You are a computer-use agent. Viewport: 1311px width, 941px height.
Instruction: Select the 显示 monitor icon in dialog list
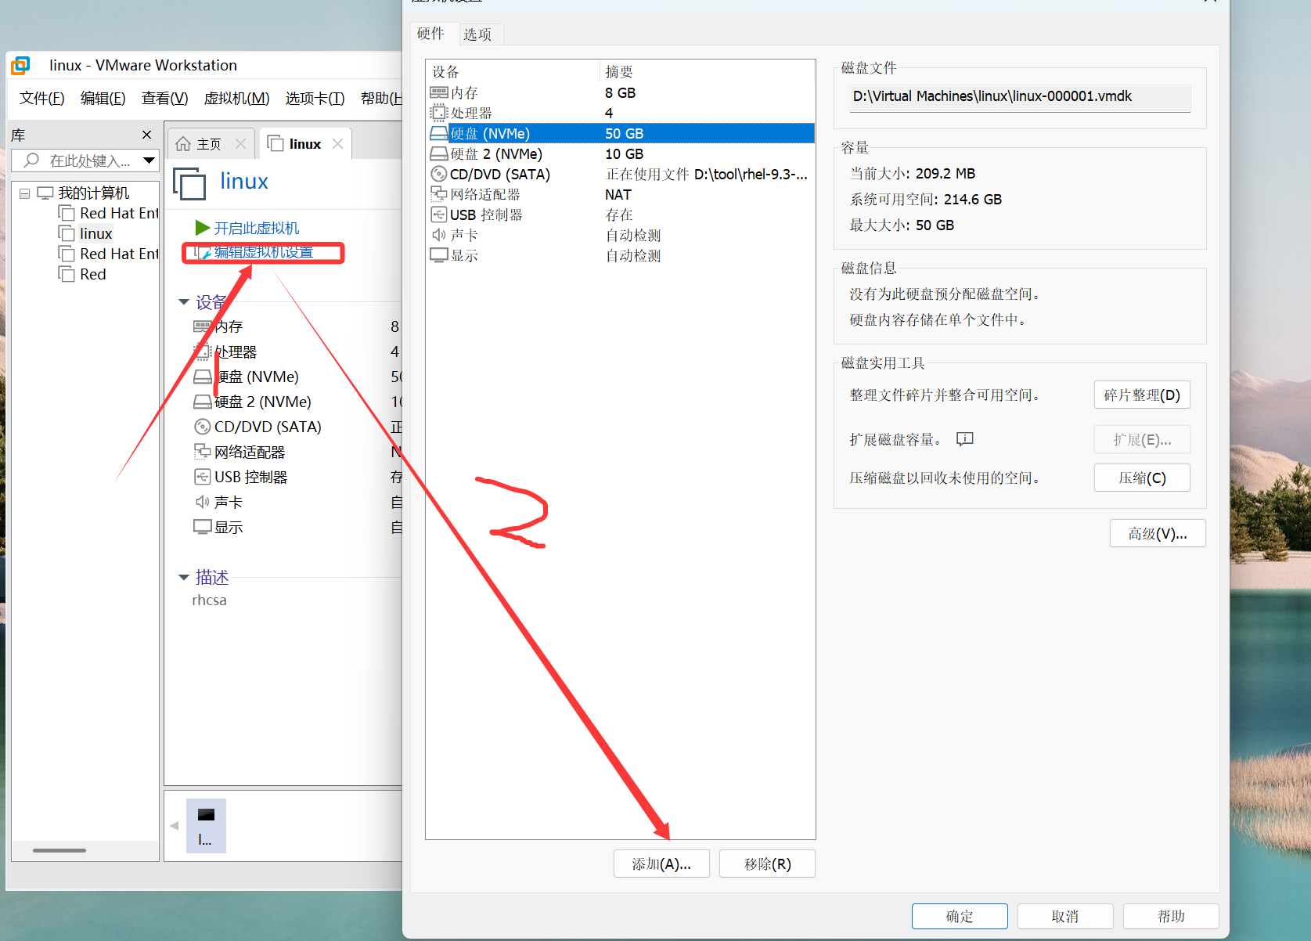pos(439,255)
